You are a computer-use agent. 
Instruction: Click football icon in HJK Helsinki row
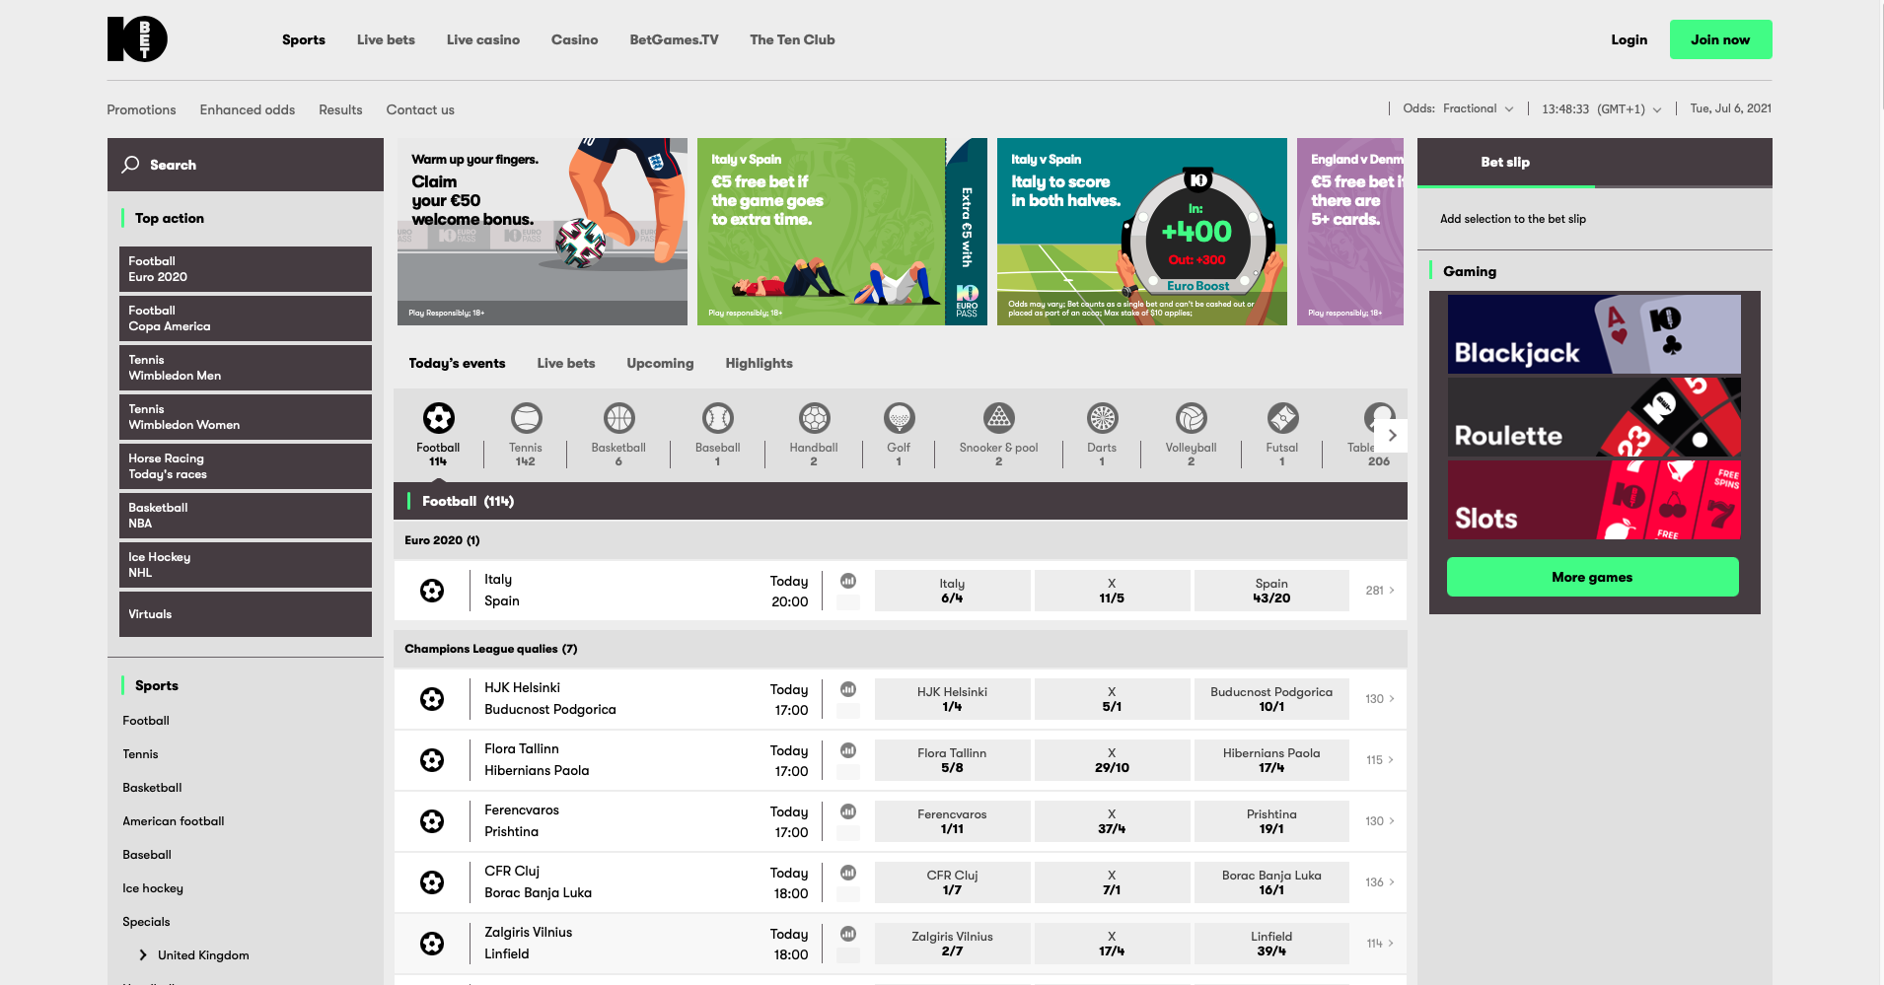coord(432,699)
